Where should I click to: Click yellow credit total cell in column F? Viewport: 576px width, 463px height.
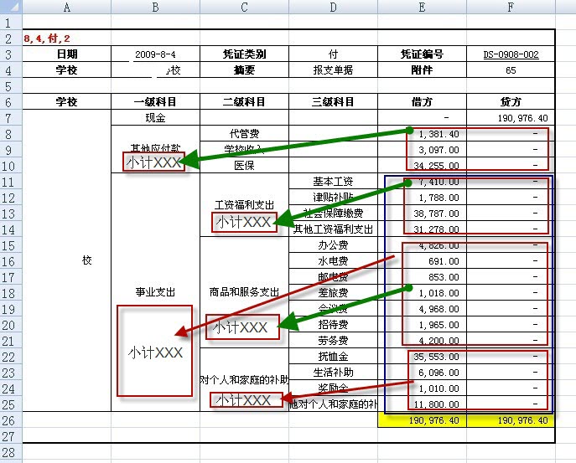coord(511,420)
